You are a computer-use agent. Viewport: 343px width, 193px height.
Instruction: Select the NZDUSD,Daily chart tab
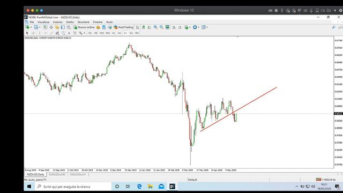pos(35,174)
